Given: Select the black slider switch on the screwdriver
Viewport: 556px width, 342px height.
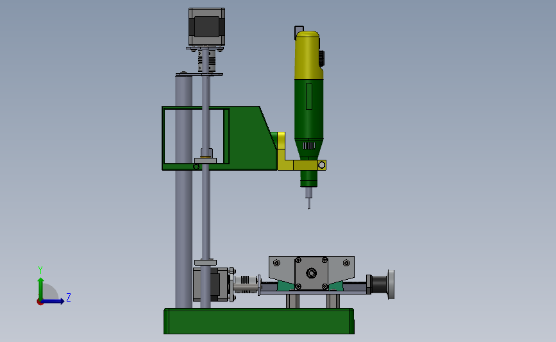Looking at the screenshot, I should pos(322,58).
